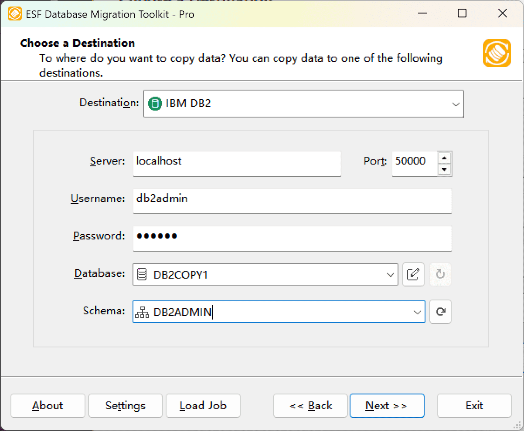Click the IBM DB2 database icon in Destination
This screenshot has width=524, height=431.
(x=154, y=104)
